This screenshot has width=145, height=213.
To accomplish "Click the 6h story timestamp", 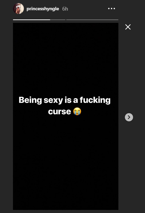I will click(65, 9).
